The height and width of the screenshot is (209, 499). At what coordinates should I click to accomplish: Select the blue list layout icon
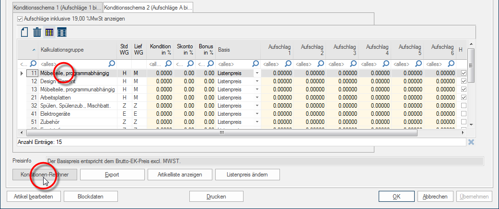(x=62, y=32)
